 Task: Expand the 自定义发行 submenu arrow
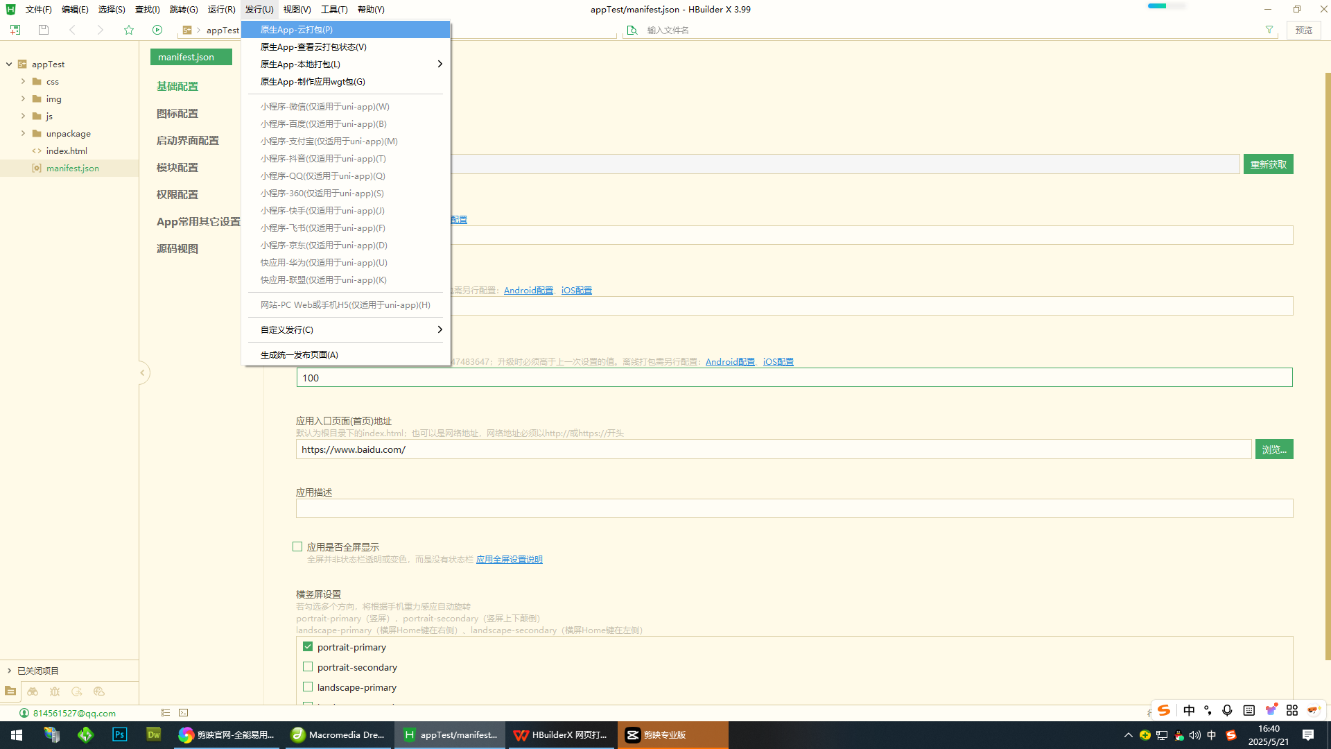pos(440,329)
